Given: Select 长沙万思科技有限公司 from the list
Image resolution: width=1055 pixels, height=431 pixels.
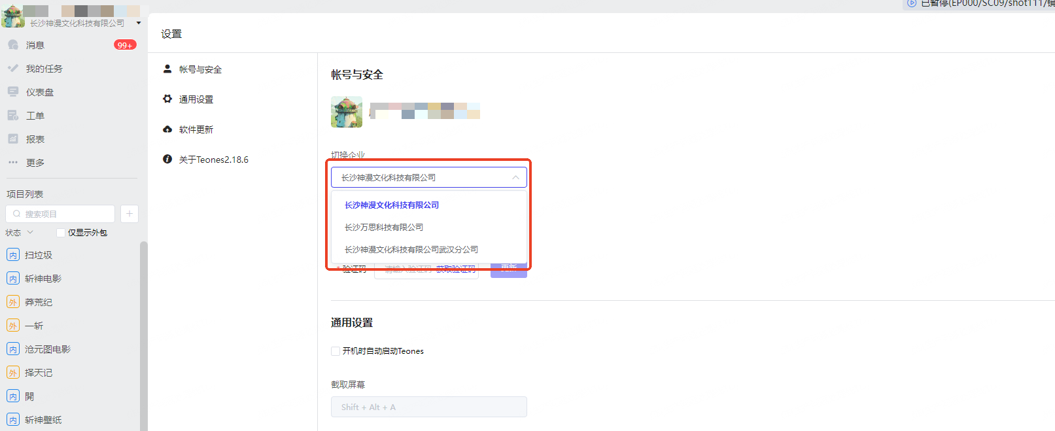Looking at the screenshot, I should [x=384, y=228].
